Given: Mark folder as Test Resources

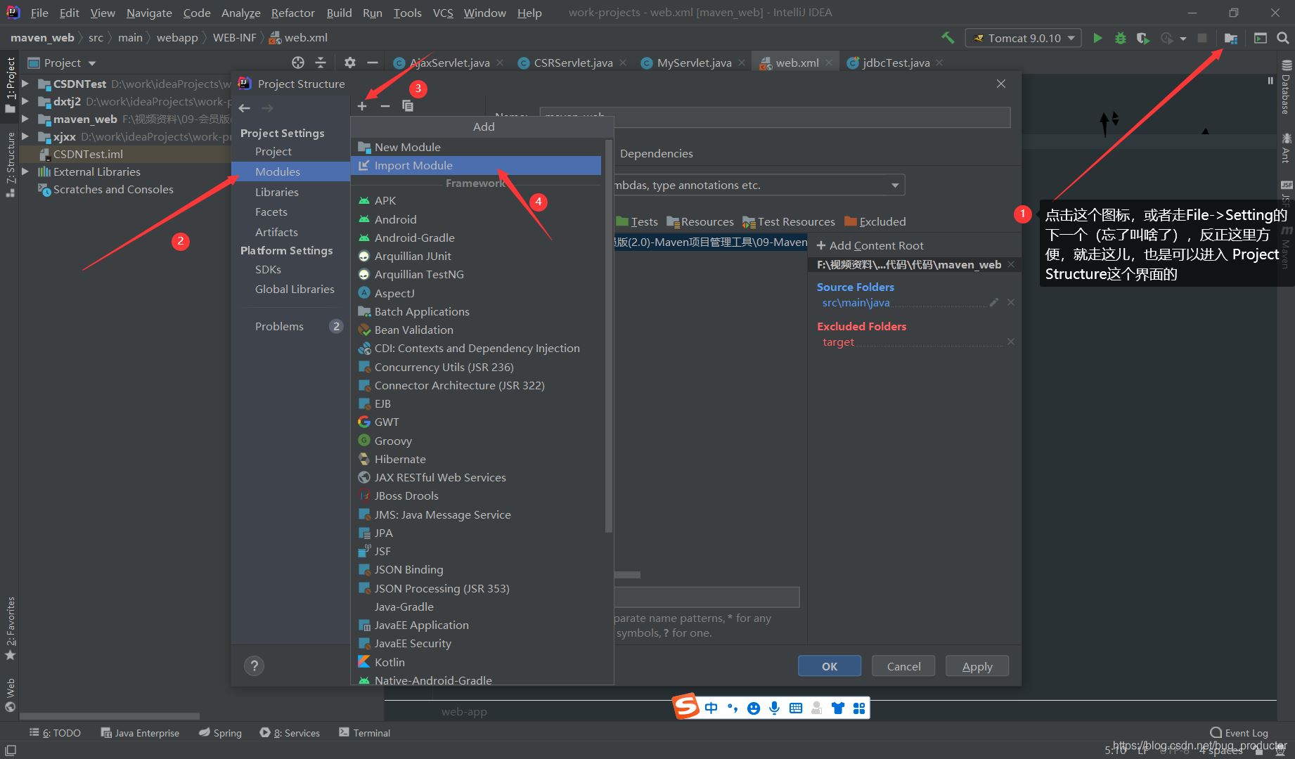Looking at the screenshot, I should (x=789, y=221).
